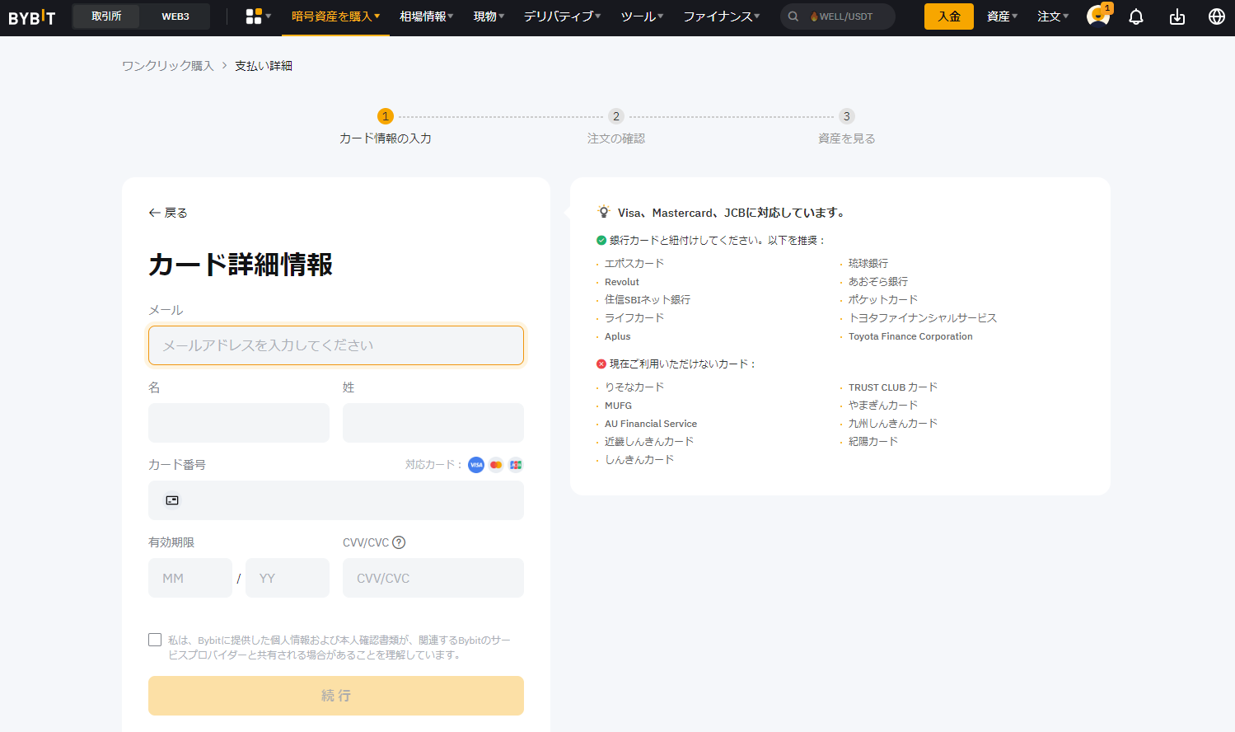Click the エポスカード list entry
Screen dimensions: 1235x732
point(634,264)
